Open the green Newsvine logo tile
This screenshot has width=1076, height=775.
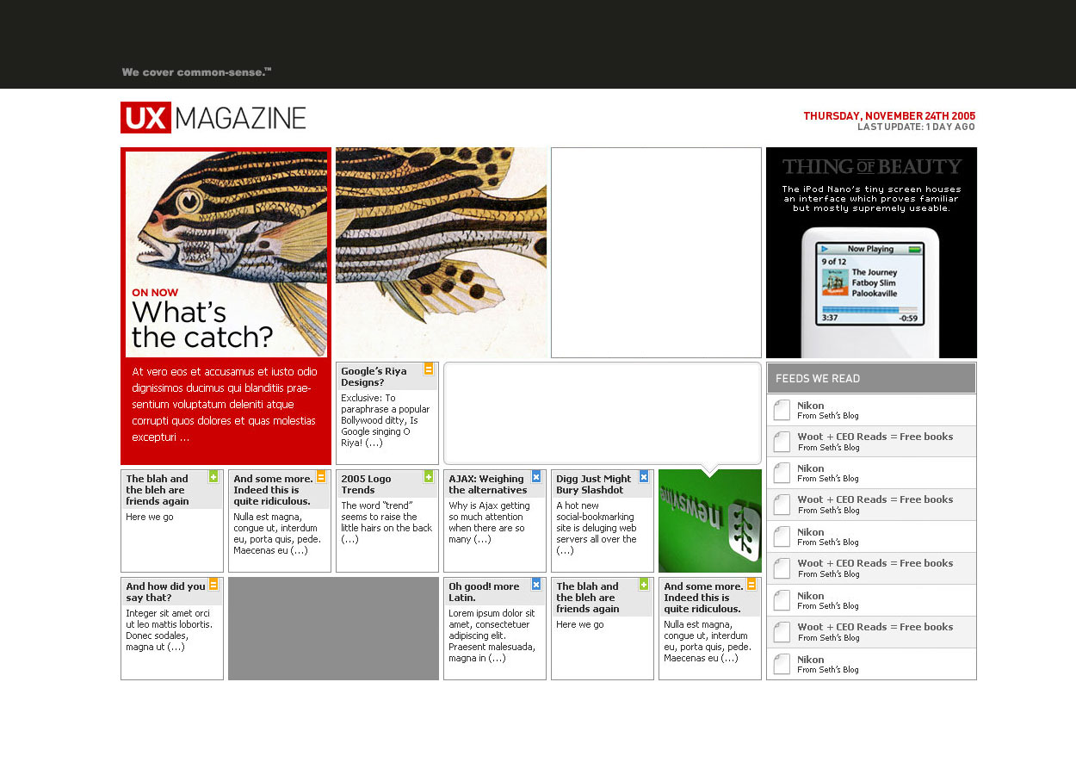click(710, 521)
